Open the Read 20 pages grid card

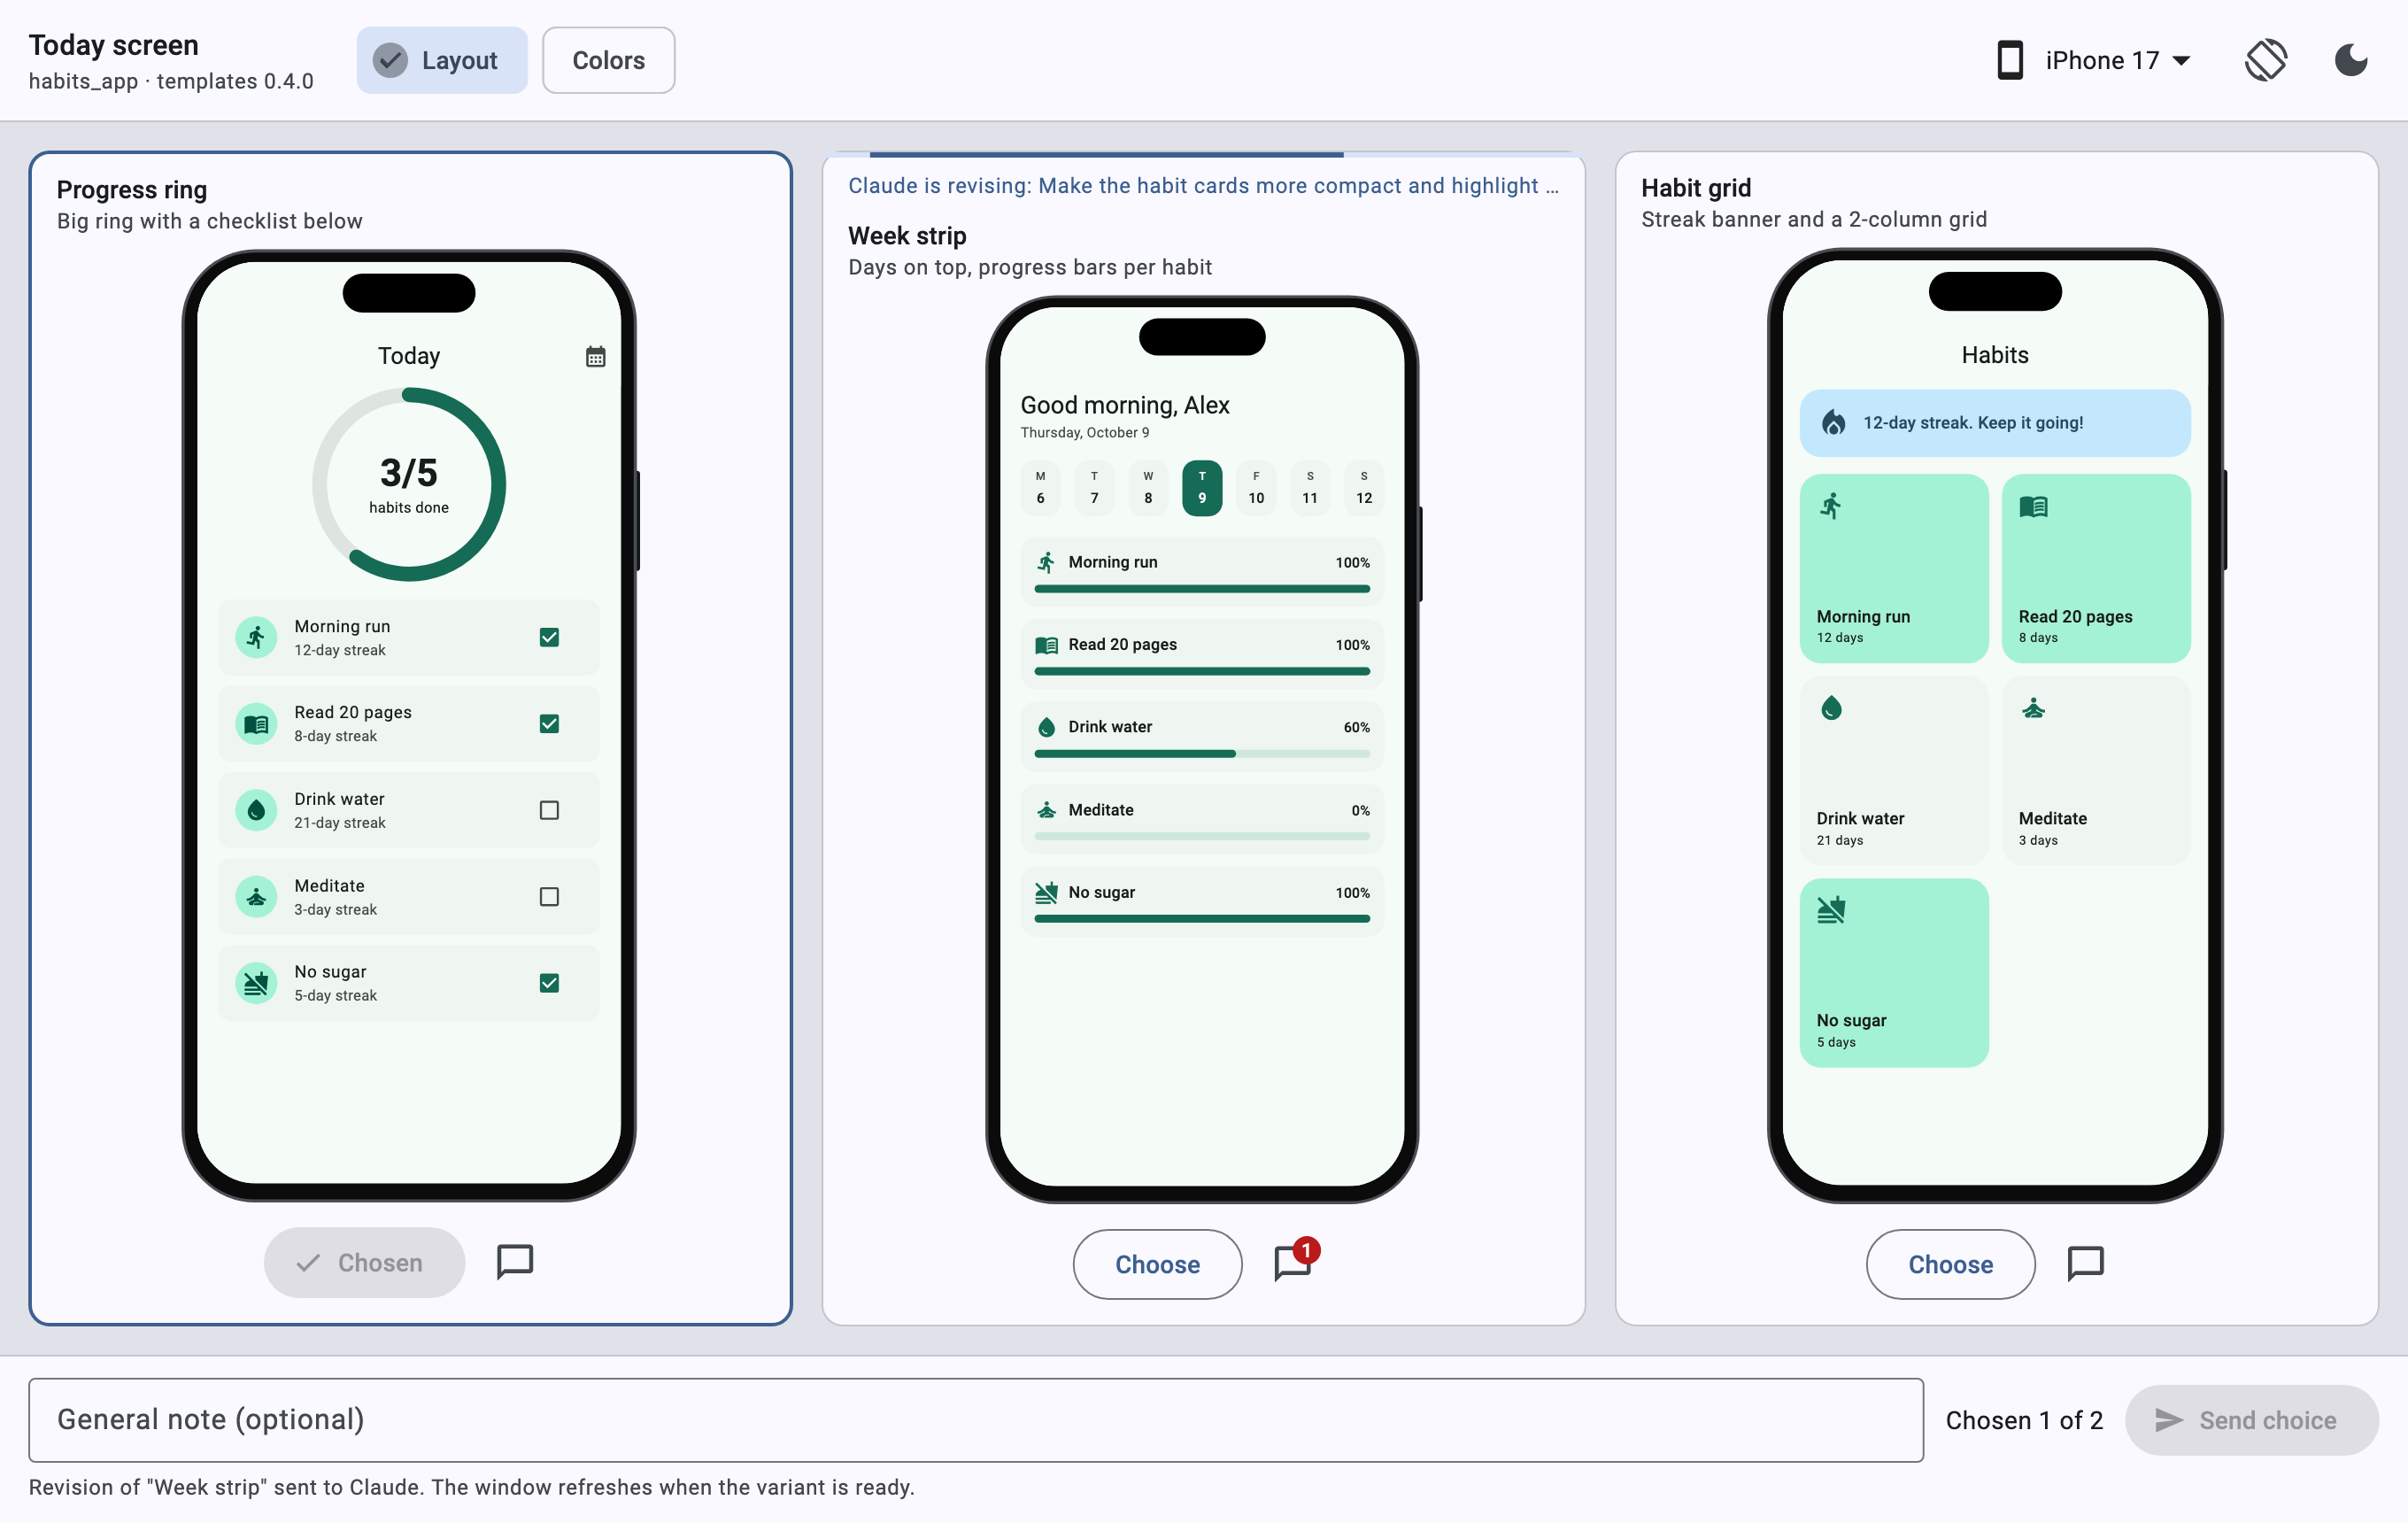[x=2096, y=568]
